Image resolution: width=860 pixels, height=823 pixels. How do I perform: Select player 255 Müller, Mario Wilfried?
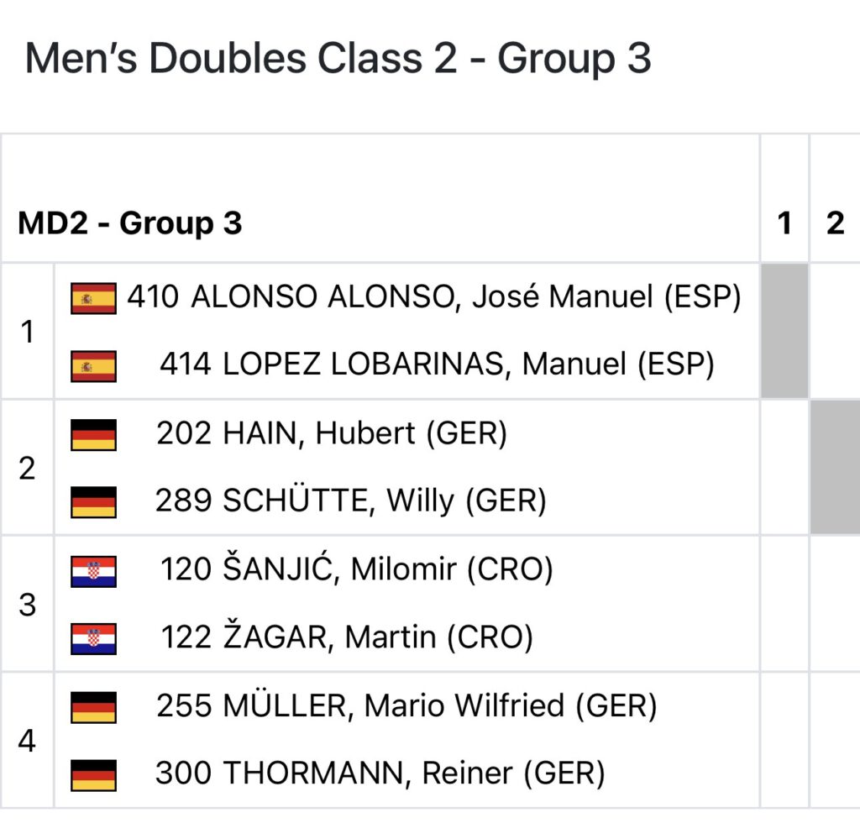pyautogui.click(x=406, y=705)
